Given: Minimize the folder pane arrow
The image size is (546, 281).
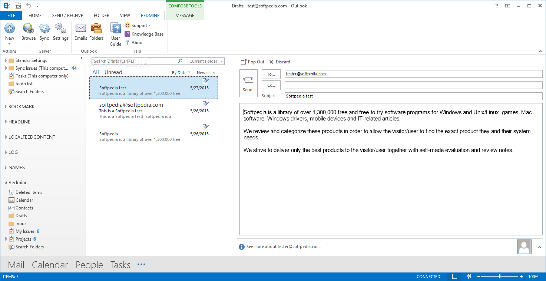Looking at the screenshot, I should 82,58.
